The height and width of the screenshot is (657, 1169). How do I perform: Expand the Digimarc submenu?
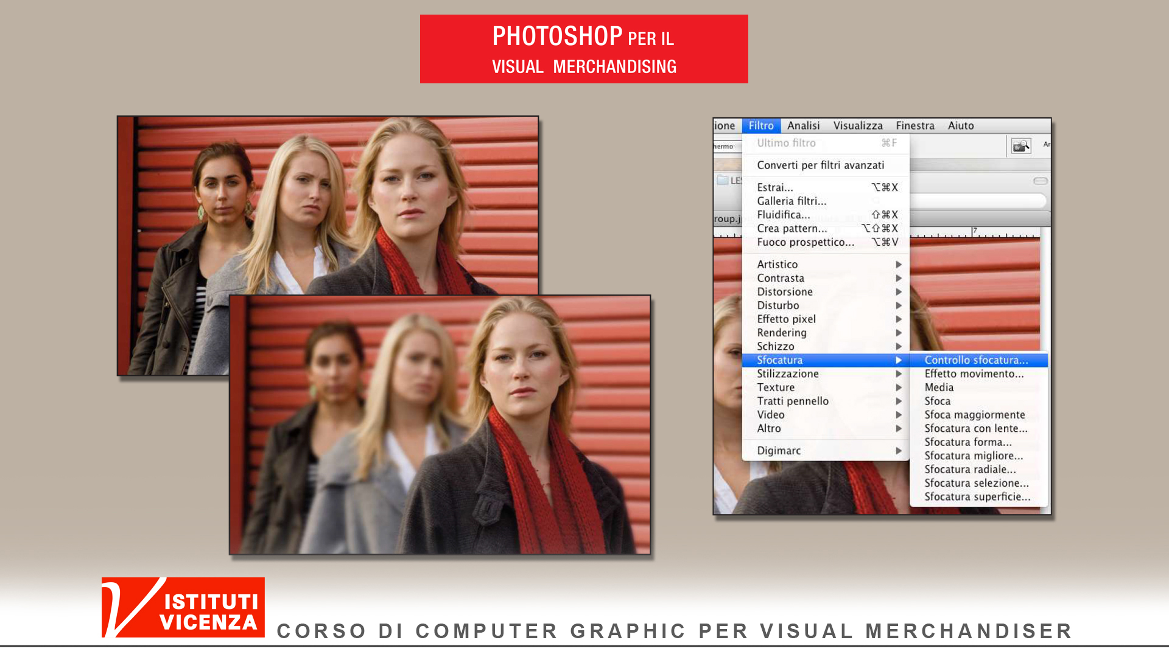tap(826, 451)
